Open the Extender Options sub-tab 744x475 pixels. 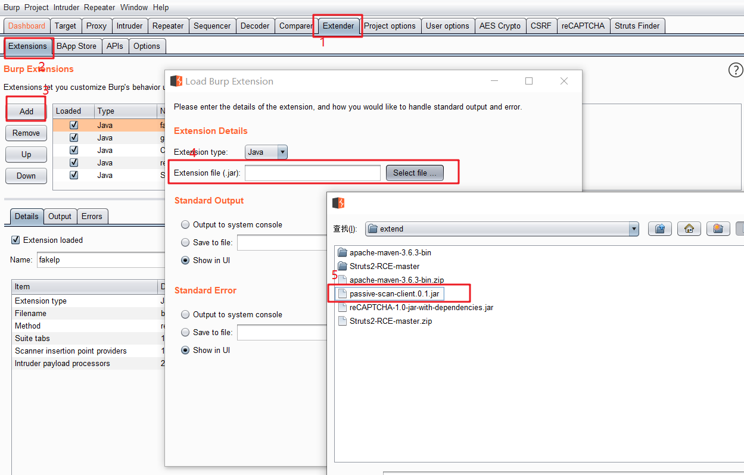pos(147,46)
